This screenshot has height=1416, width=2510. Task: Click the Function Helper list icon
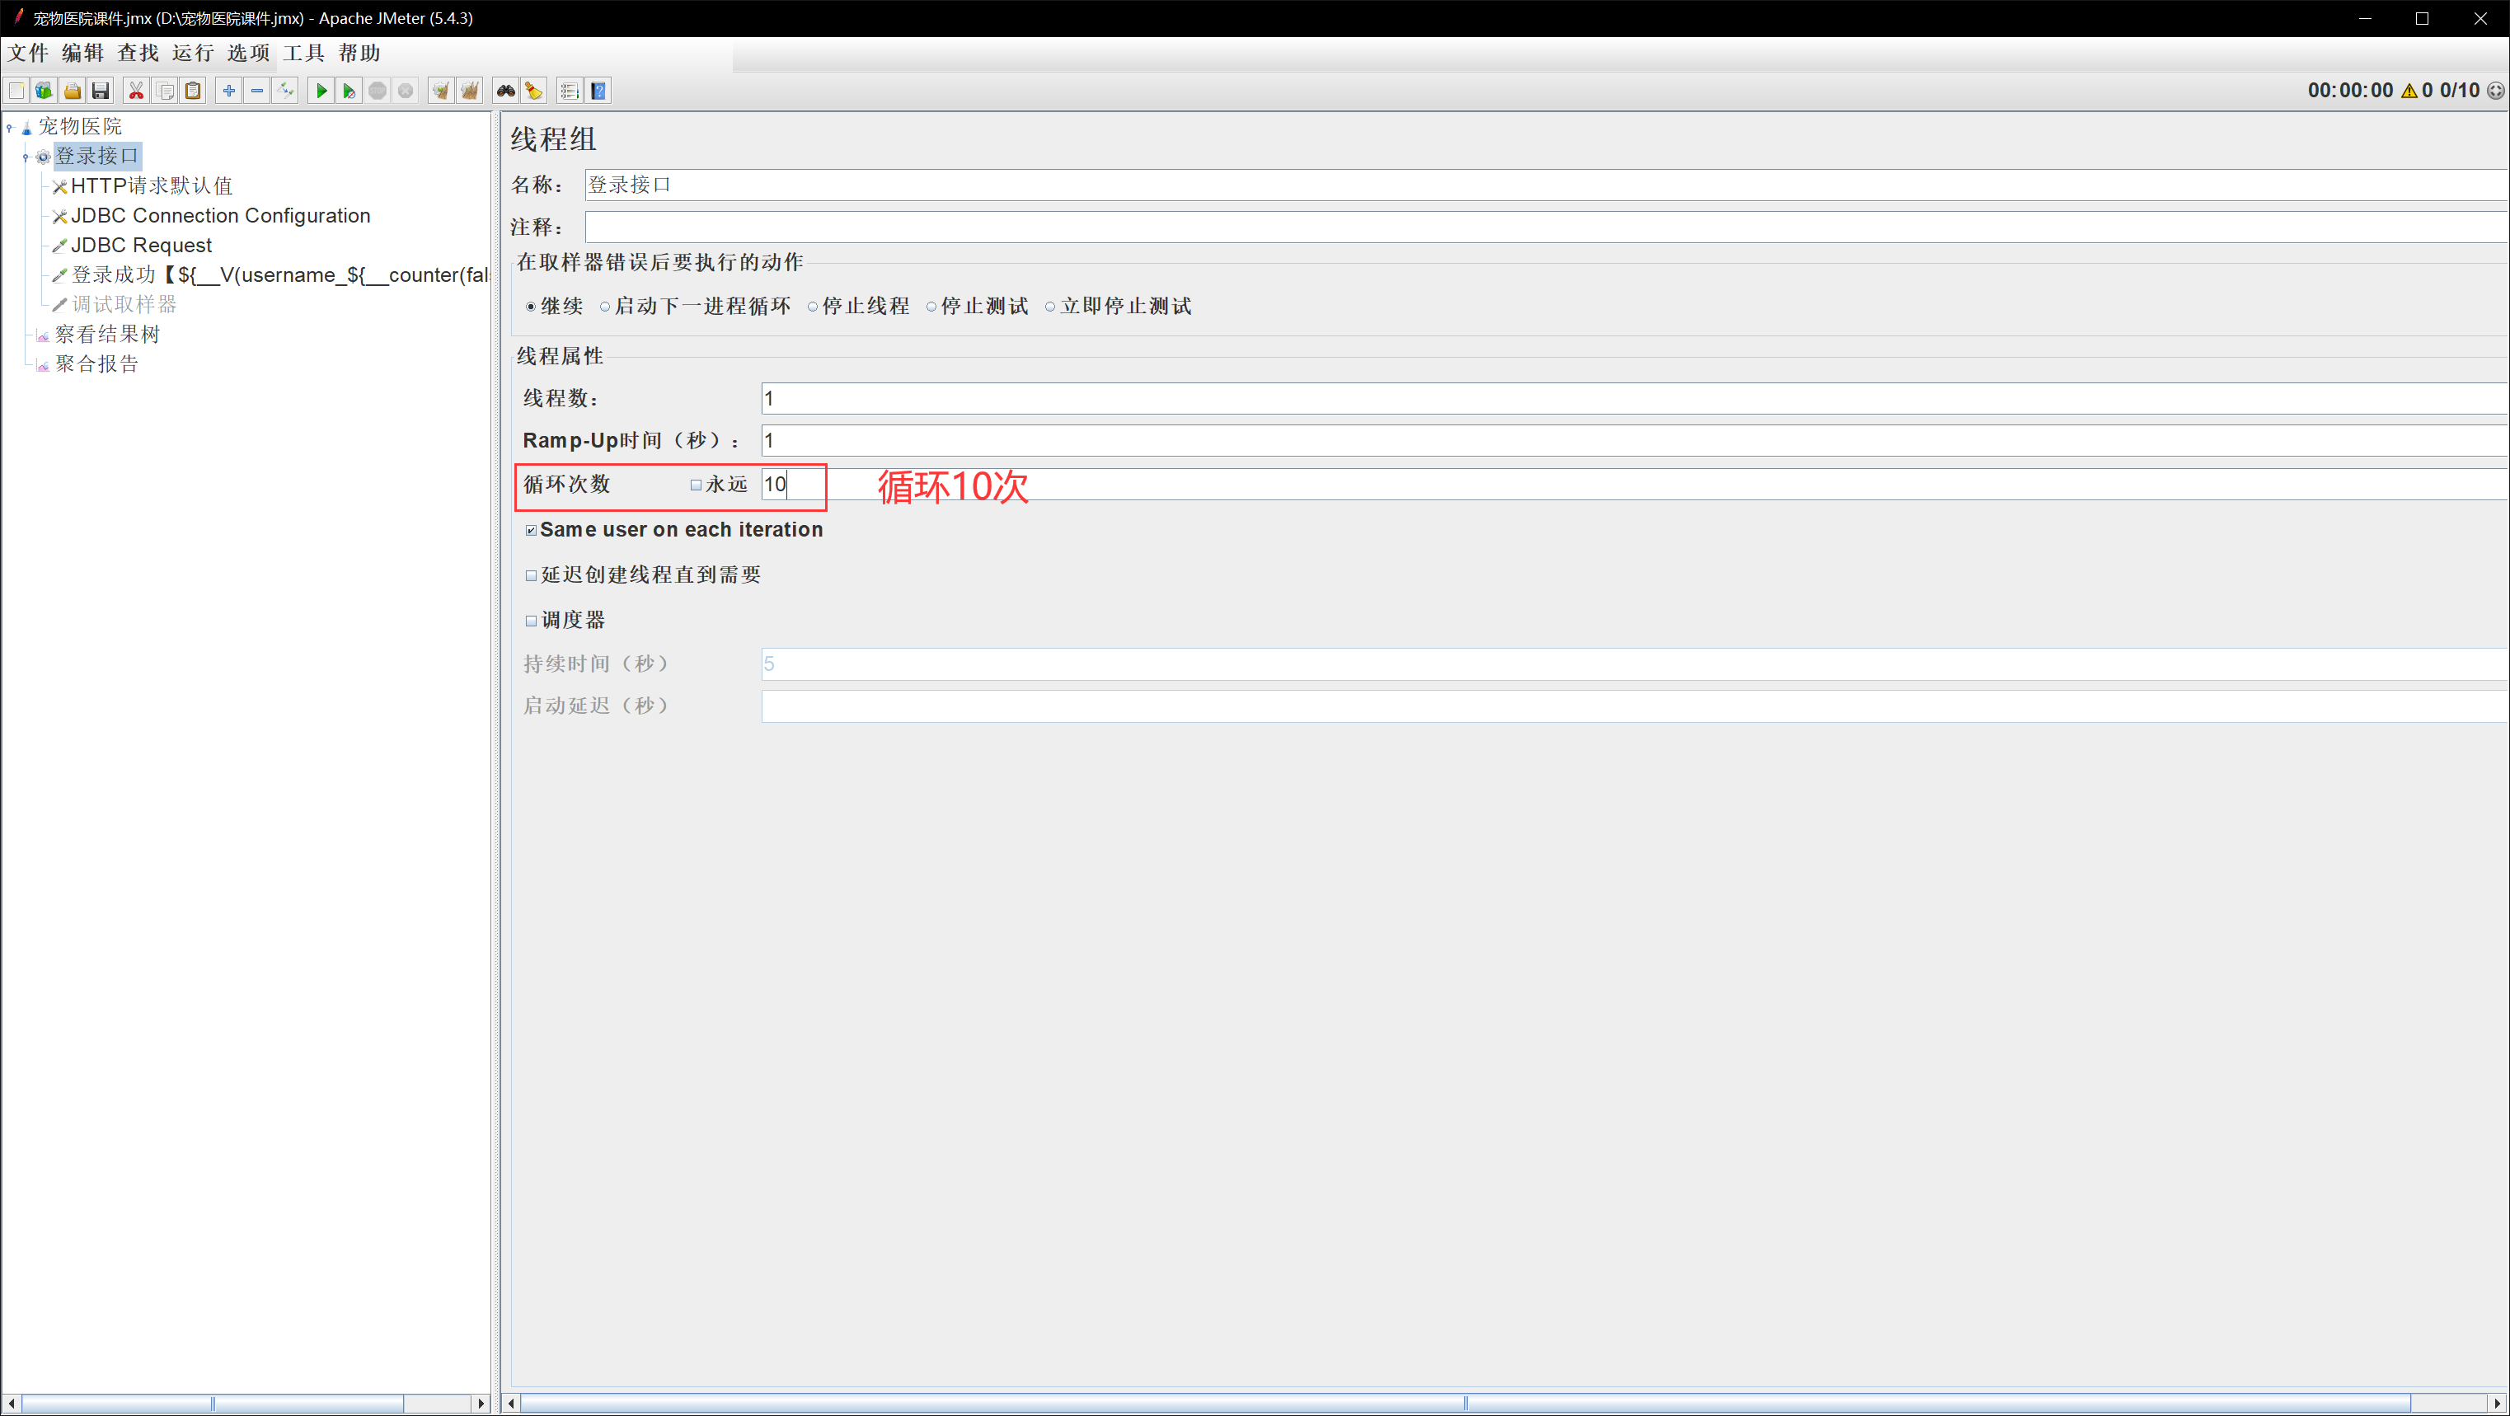click(570, 91)
